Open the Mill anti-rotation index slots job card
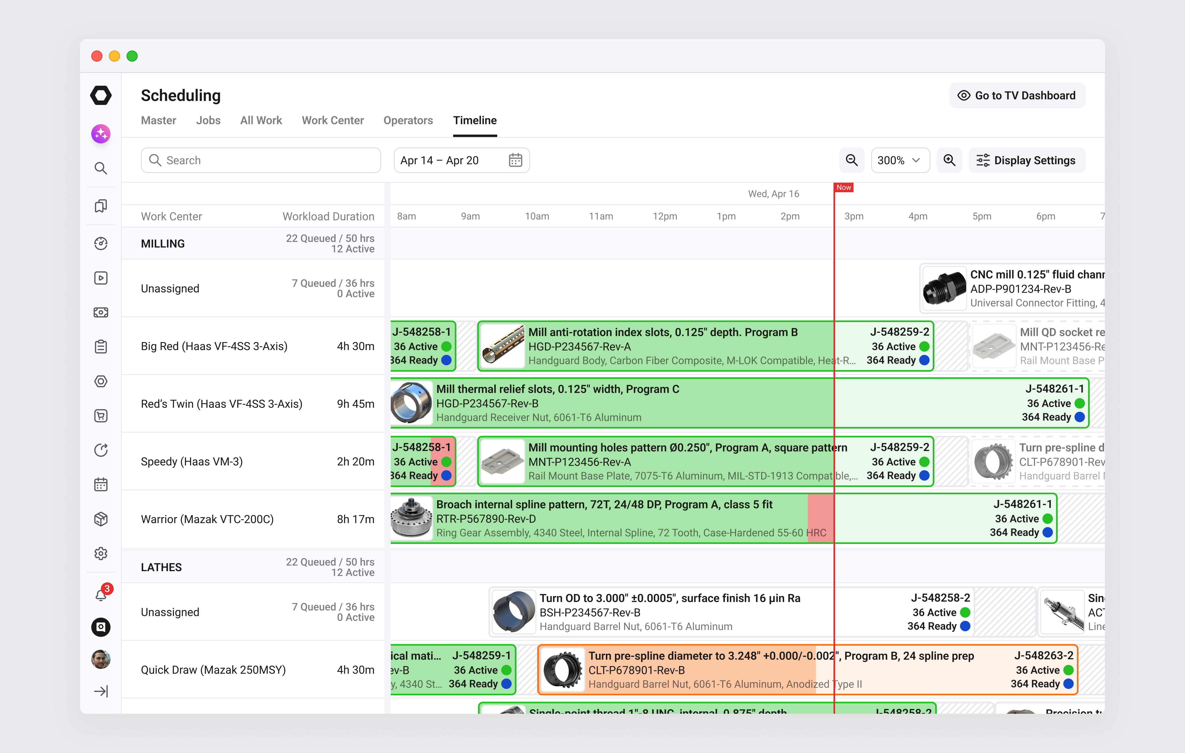 tap(706, 346)
